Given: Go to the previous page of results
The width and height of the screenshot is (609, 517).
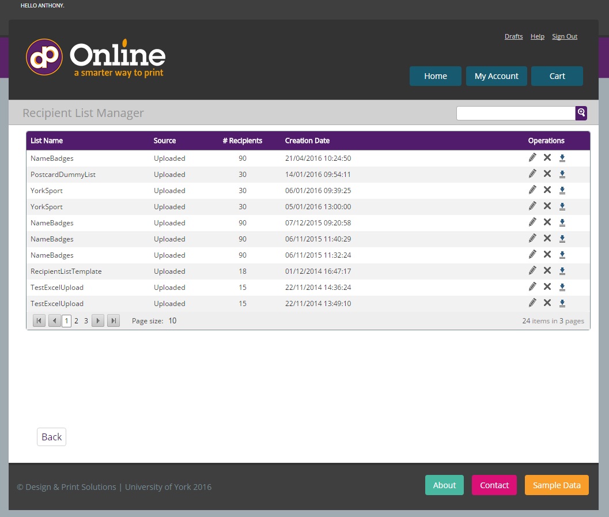Looking at the screenshot, I should [54, 321].
